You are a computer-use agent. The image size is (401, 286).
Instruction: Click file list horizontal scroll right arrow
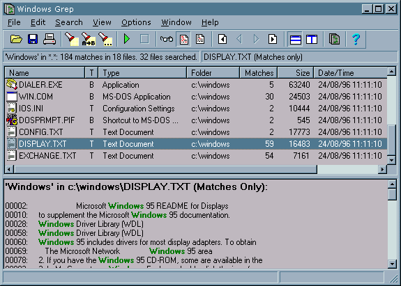(382, 169)
